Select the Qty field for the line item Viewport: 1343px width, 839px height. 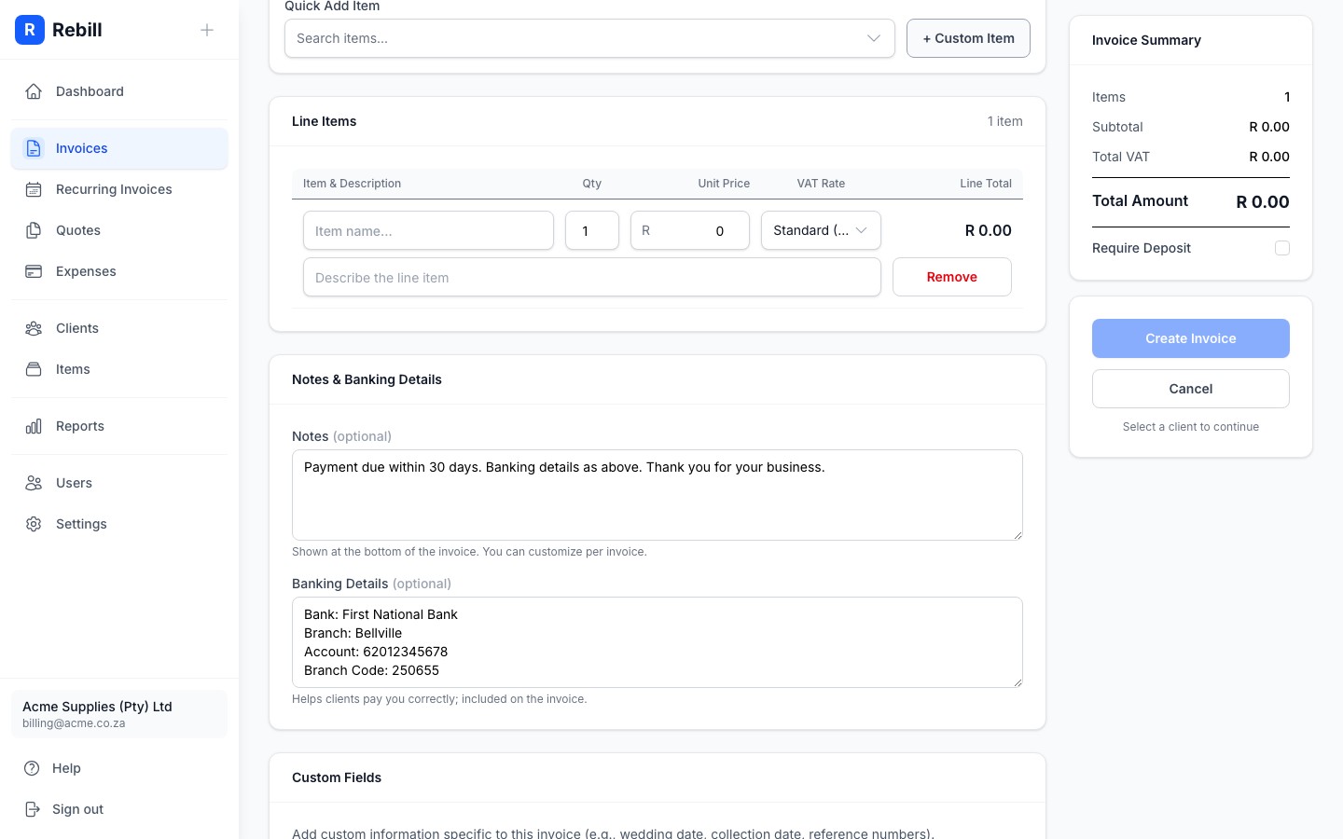click(x=591, y=230)
